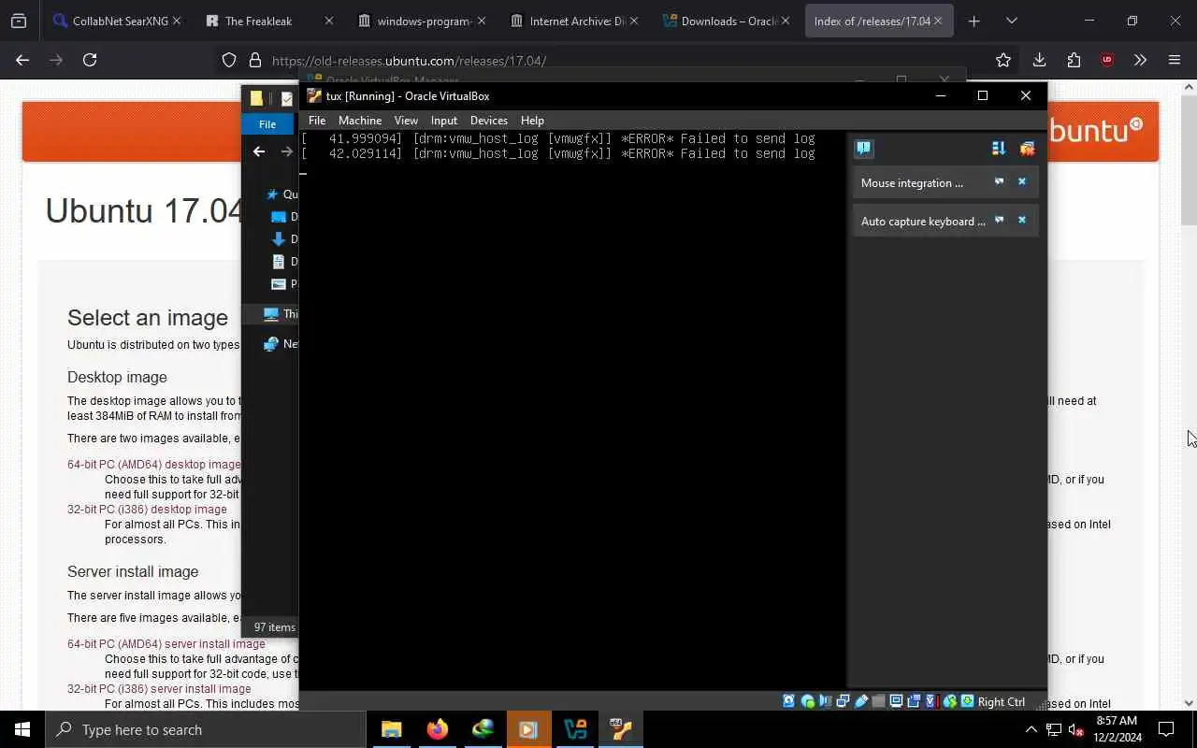Click the mouse integration status icon
1197x748 pixels.
[x=950, y=701]
